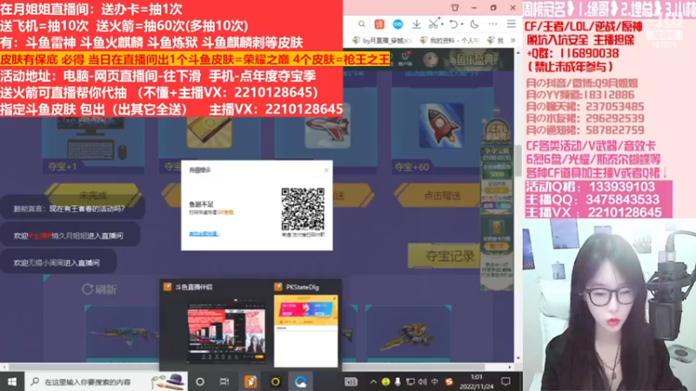Open the 'by月直播' bookmark
696x391 pixels.
coord(382,40)
